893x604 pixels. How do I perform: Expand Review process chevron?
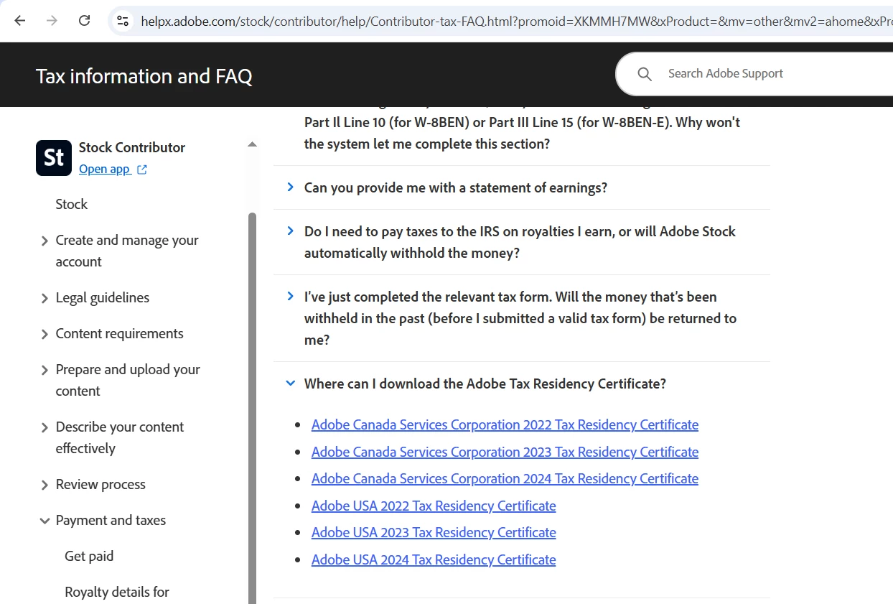coord(45,485)
